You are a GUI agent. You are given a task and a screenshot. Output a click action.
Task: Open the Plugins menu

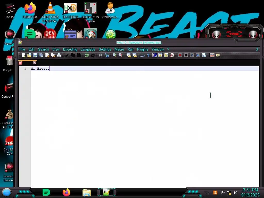click(143, 49)
